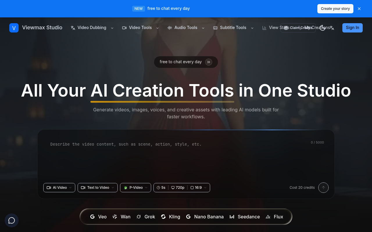Image resolution: width=372 pixels, height=232 pixels.
Task: Toggle dark mode with the moon icon
Action: tap(323, 28)
